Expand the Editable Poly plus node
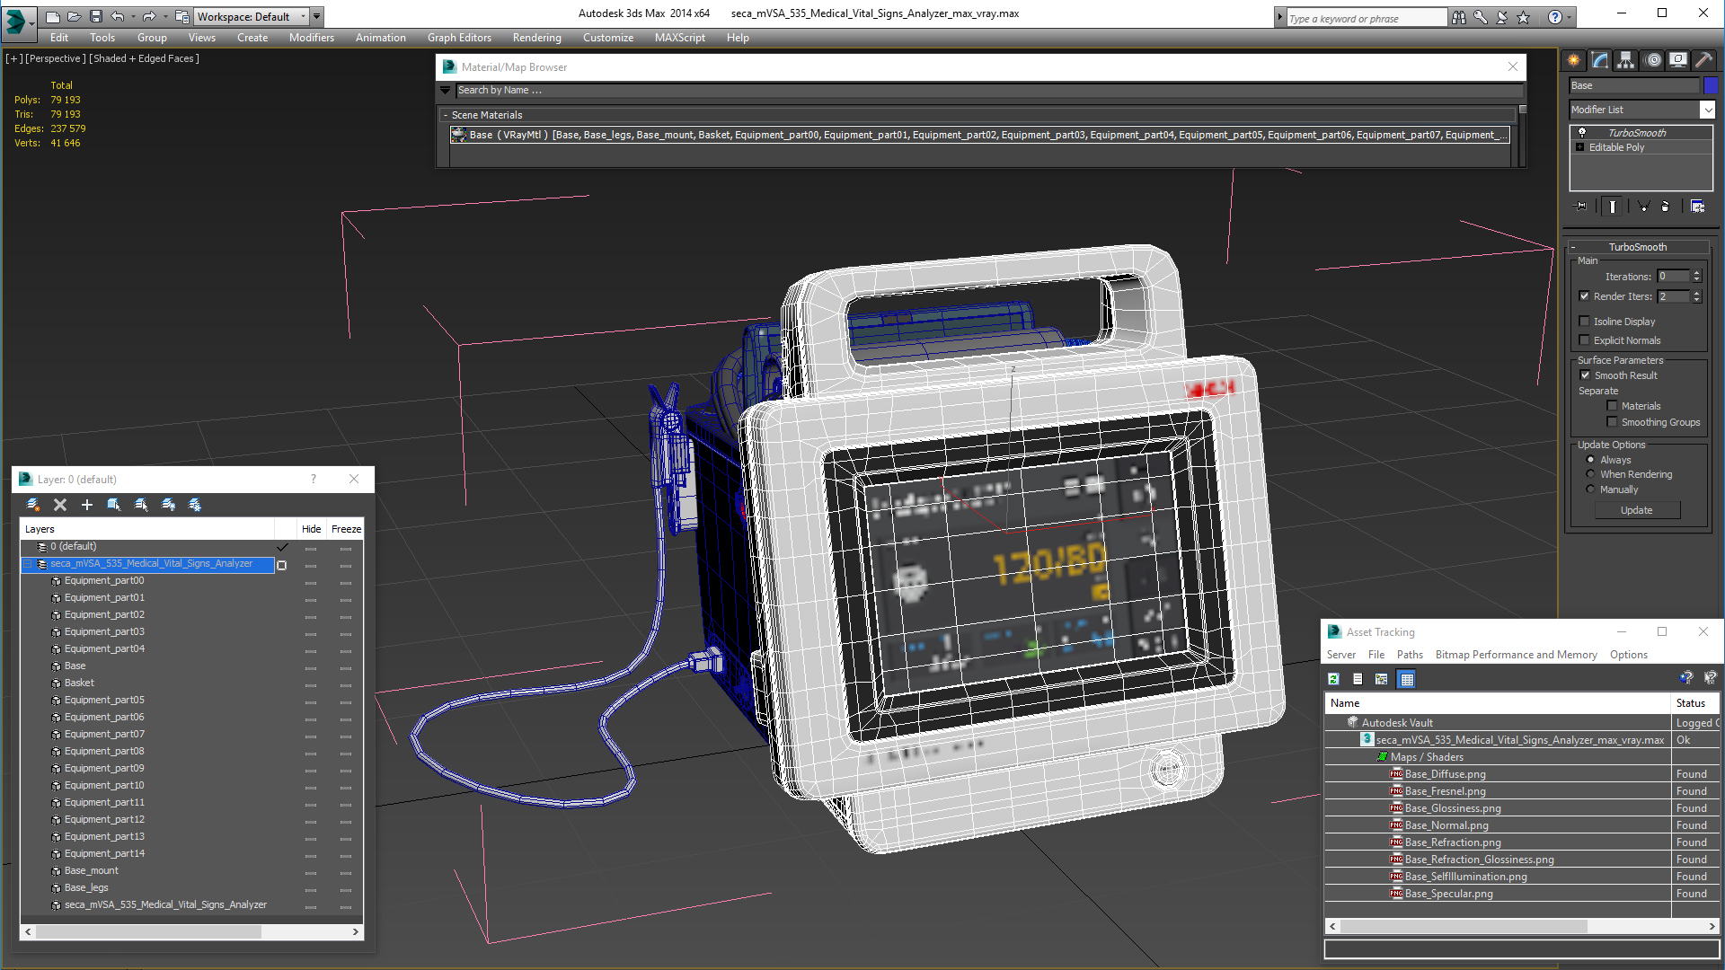Screen dimensions: 1725x970 point(1580,147)
